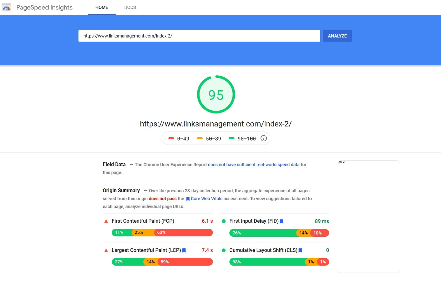Screen dimensions: 441x285
Task: Click the PageSpeed Insights logo icon
Action: pyautogui.click(x=6, y=7)
